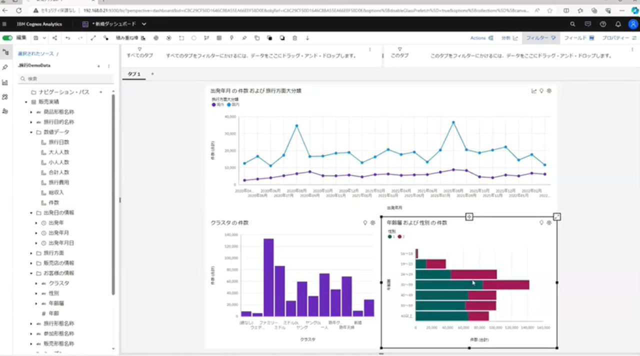640x356 pixels.
Task: Click the undo arrow in toolbar
Action: (x=67, y=38)
